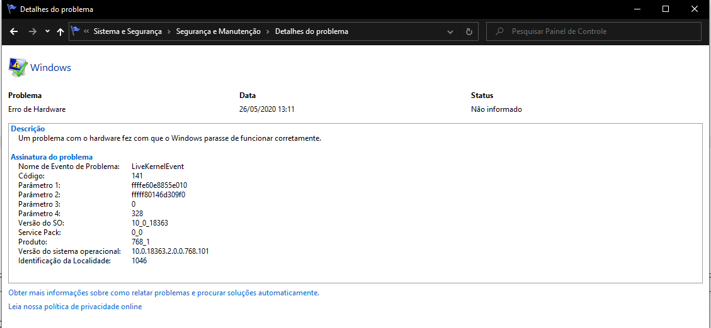Refresh the page with reload icon
Viewport: 711px width, 328px height.
click(x=469, y=31)
